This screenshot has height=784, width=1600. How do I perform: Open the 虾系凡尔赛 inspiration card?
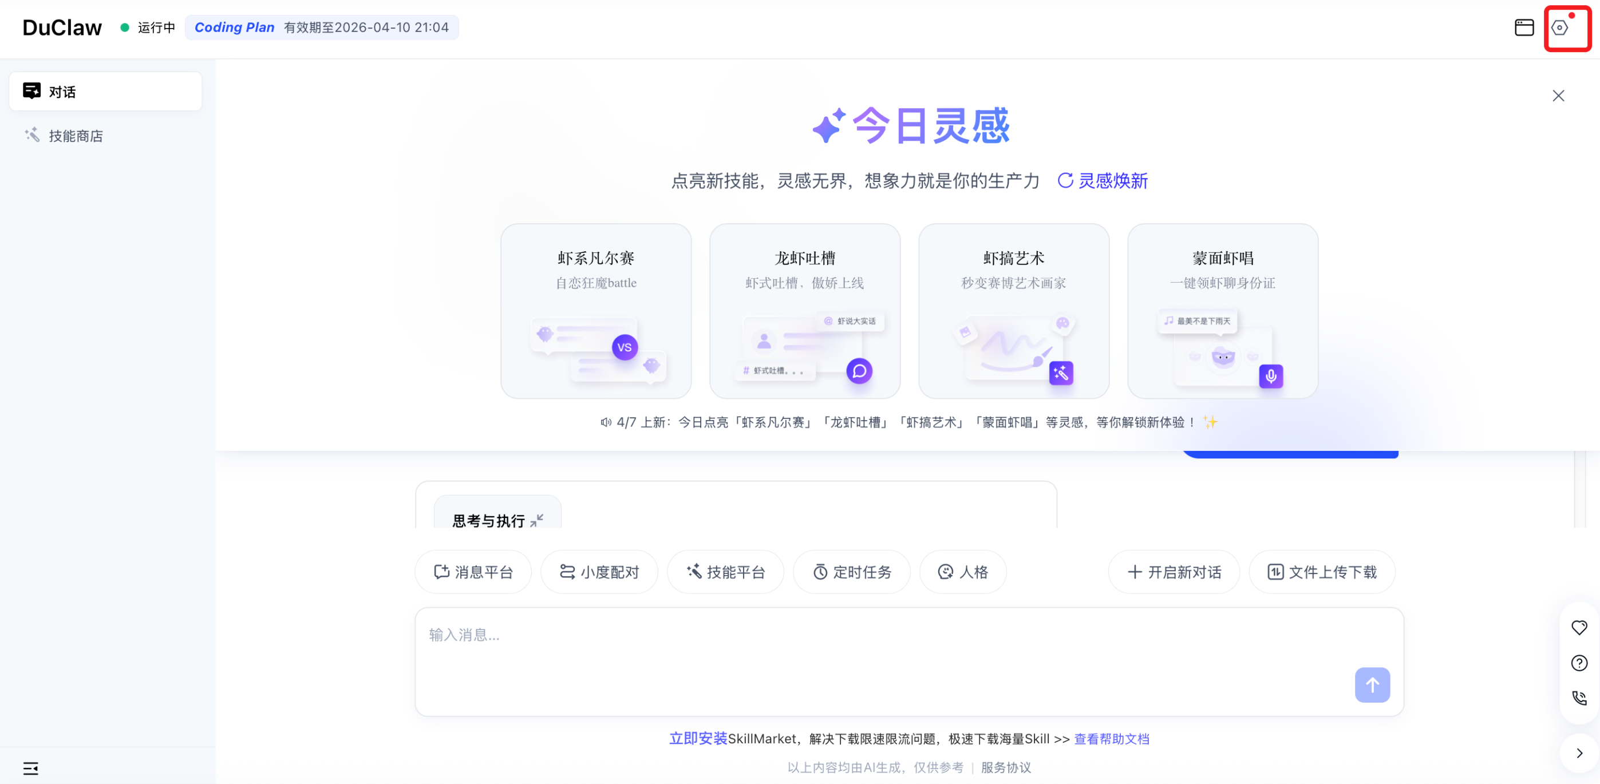point(596,310)
